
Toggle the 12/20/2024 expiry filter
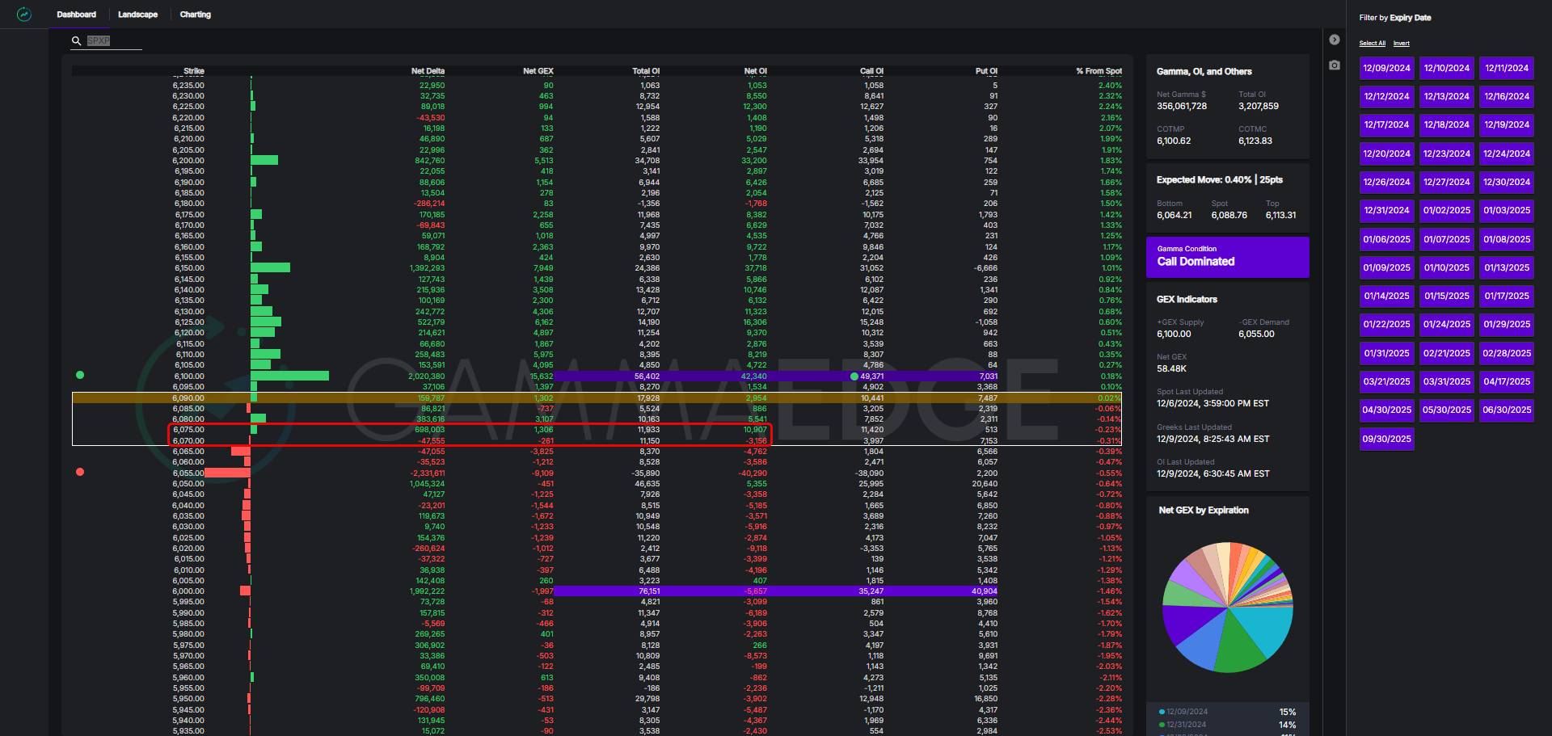pos(1386,154)
